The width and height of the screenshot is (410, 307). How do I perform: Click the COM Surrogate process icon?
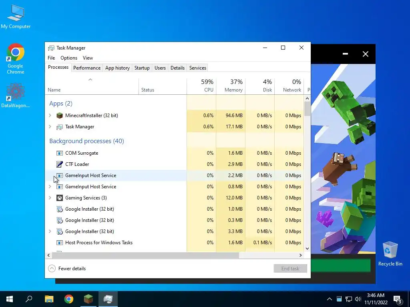click(x=60, y=153)
